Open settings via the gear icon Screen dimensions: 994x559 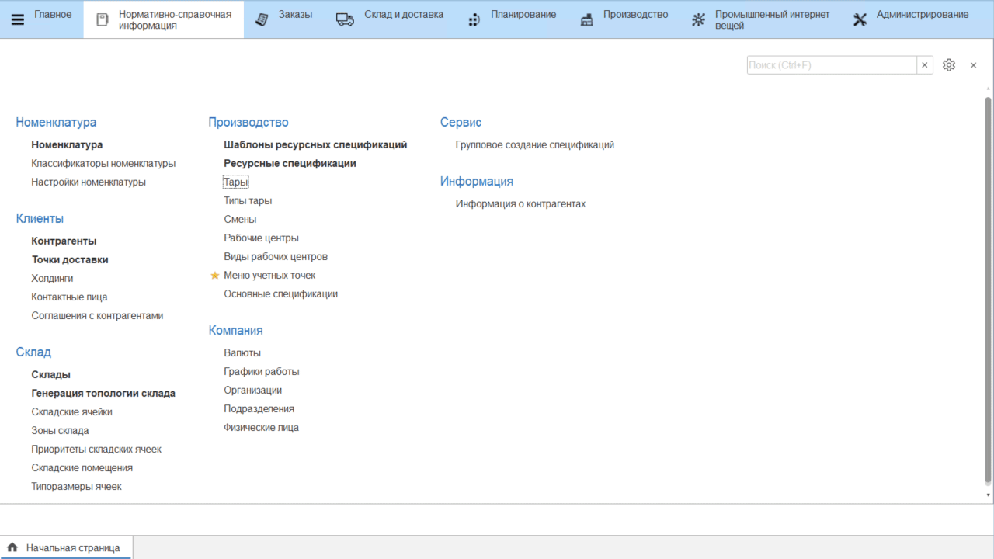(x=948, y=65)
